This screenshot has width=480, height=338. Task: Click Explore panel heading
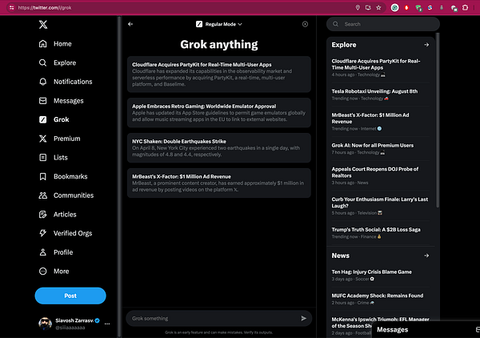click(x=344, y=45)
